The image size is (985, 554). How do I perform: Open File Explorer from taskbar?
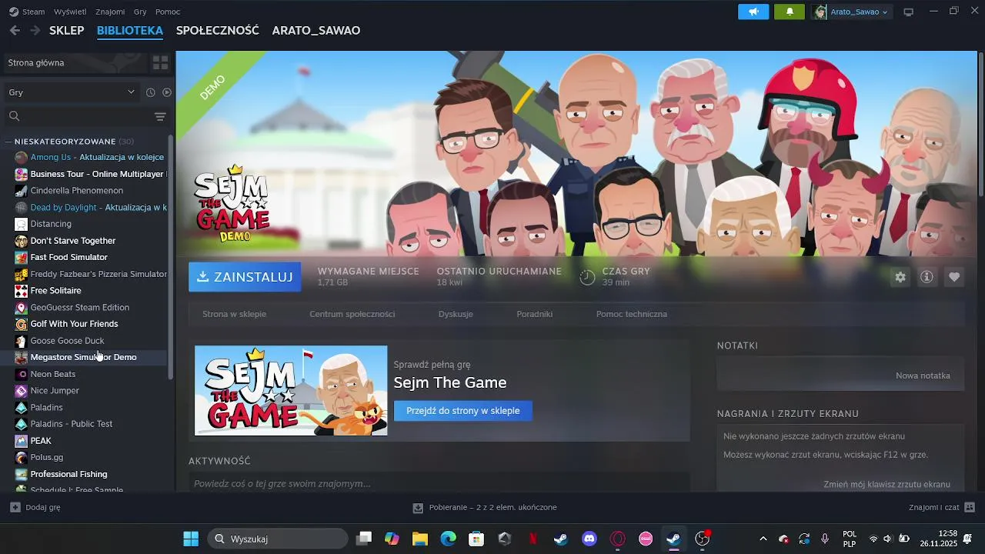[419, 539]
